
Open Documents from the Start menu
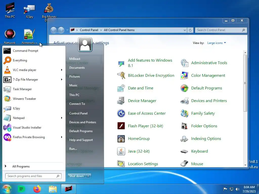[77, 68]
